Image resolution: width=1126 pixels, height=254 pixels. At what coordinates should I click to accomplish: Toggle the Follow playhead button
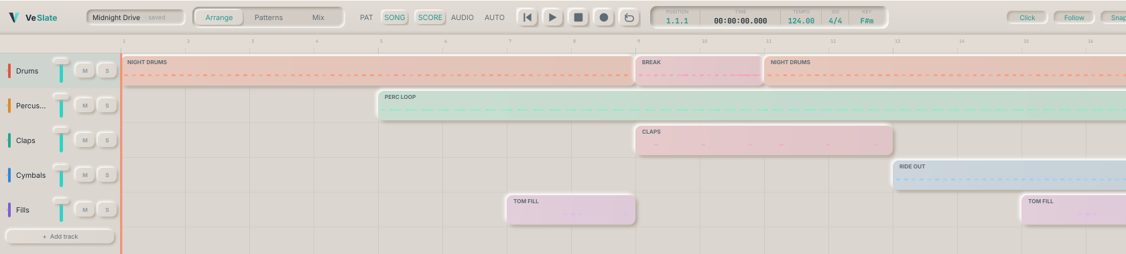pyautogui.click(x=1074, y=17)
